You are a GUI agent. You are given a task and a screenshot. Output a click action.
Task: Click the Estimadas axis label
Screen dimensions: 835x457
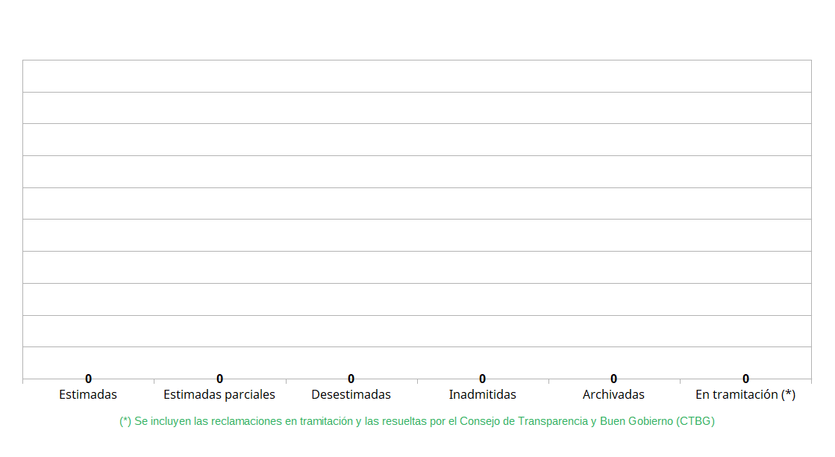pos(88,394)
